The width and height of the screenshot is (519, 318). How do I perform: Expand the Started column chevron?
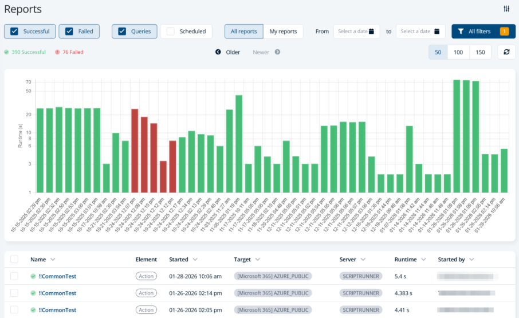tap(195, 260)
